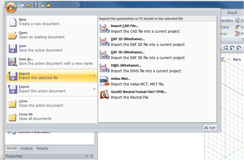Switch to the Analysis tab in works tree
The height and width of the screenshot is (160, 244).
click(x=27, y=148)
